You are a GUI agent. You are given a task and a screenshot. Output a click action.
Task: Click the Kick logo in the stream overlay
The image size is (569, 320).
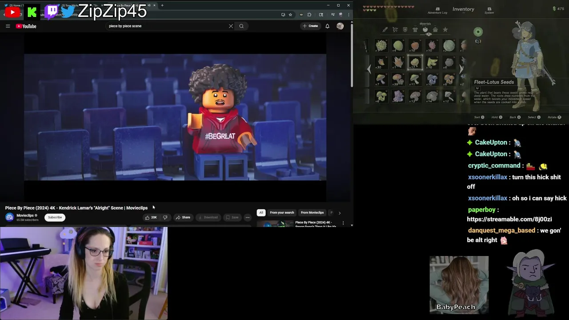pos(32,12)
